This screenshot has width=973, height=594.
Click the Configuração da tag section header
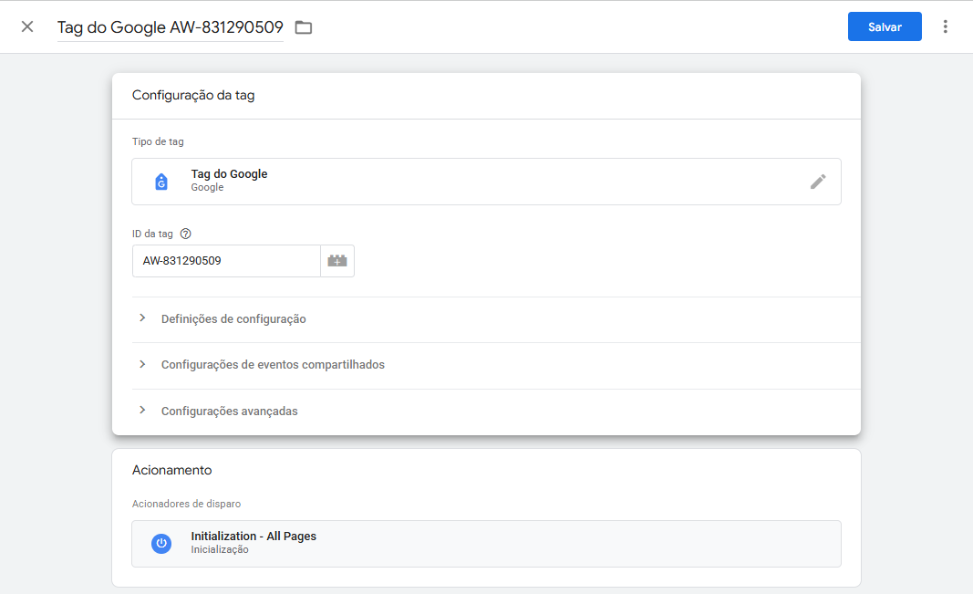point(193,95)
